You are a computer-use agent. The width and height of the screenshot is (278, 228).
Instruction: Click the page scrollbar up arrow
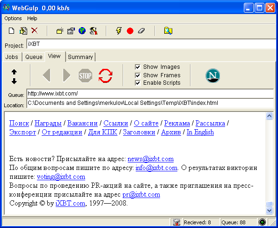[269, 116]
